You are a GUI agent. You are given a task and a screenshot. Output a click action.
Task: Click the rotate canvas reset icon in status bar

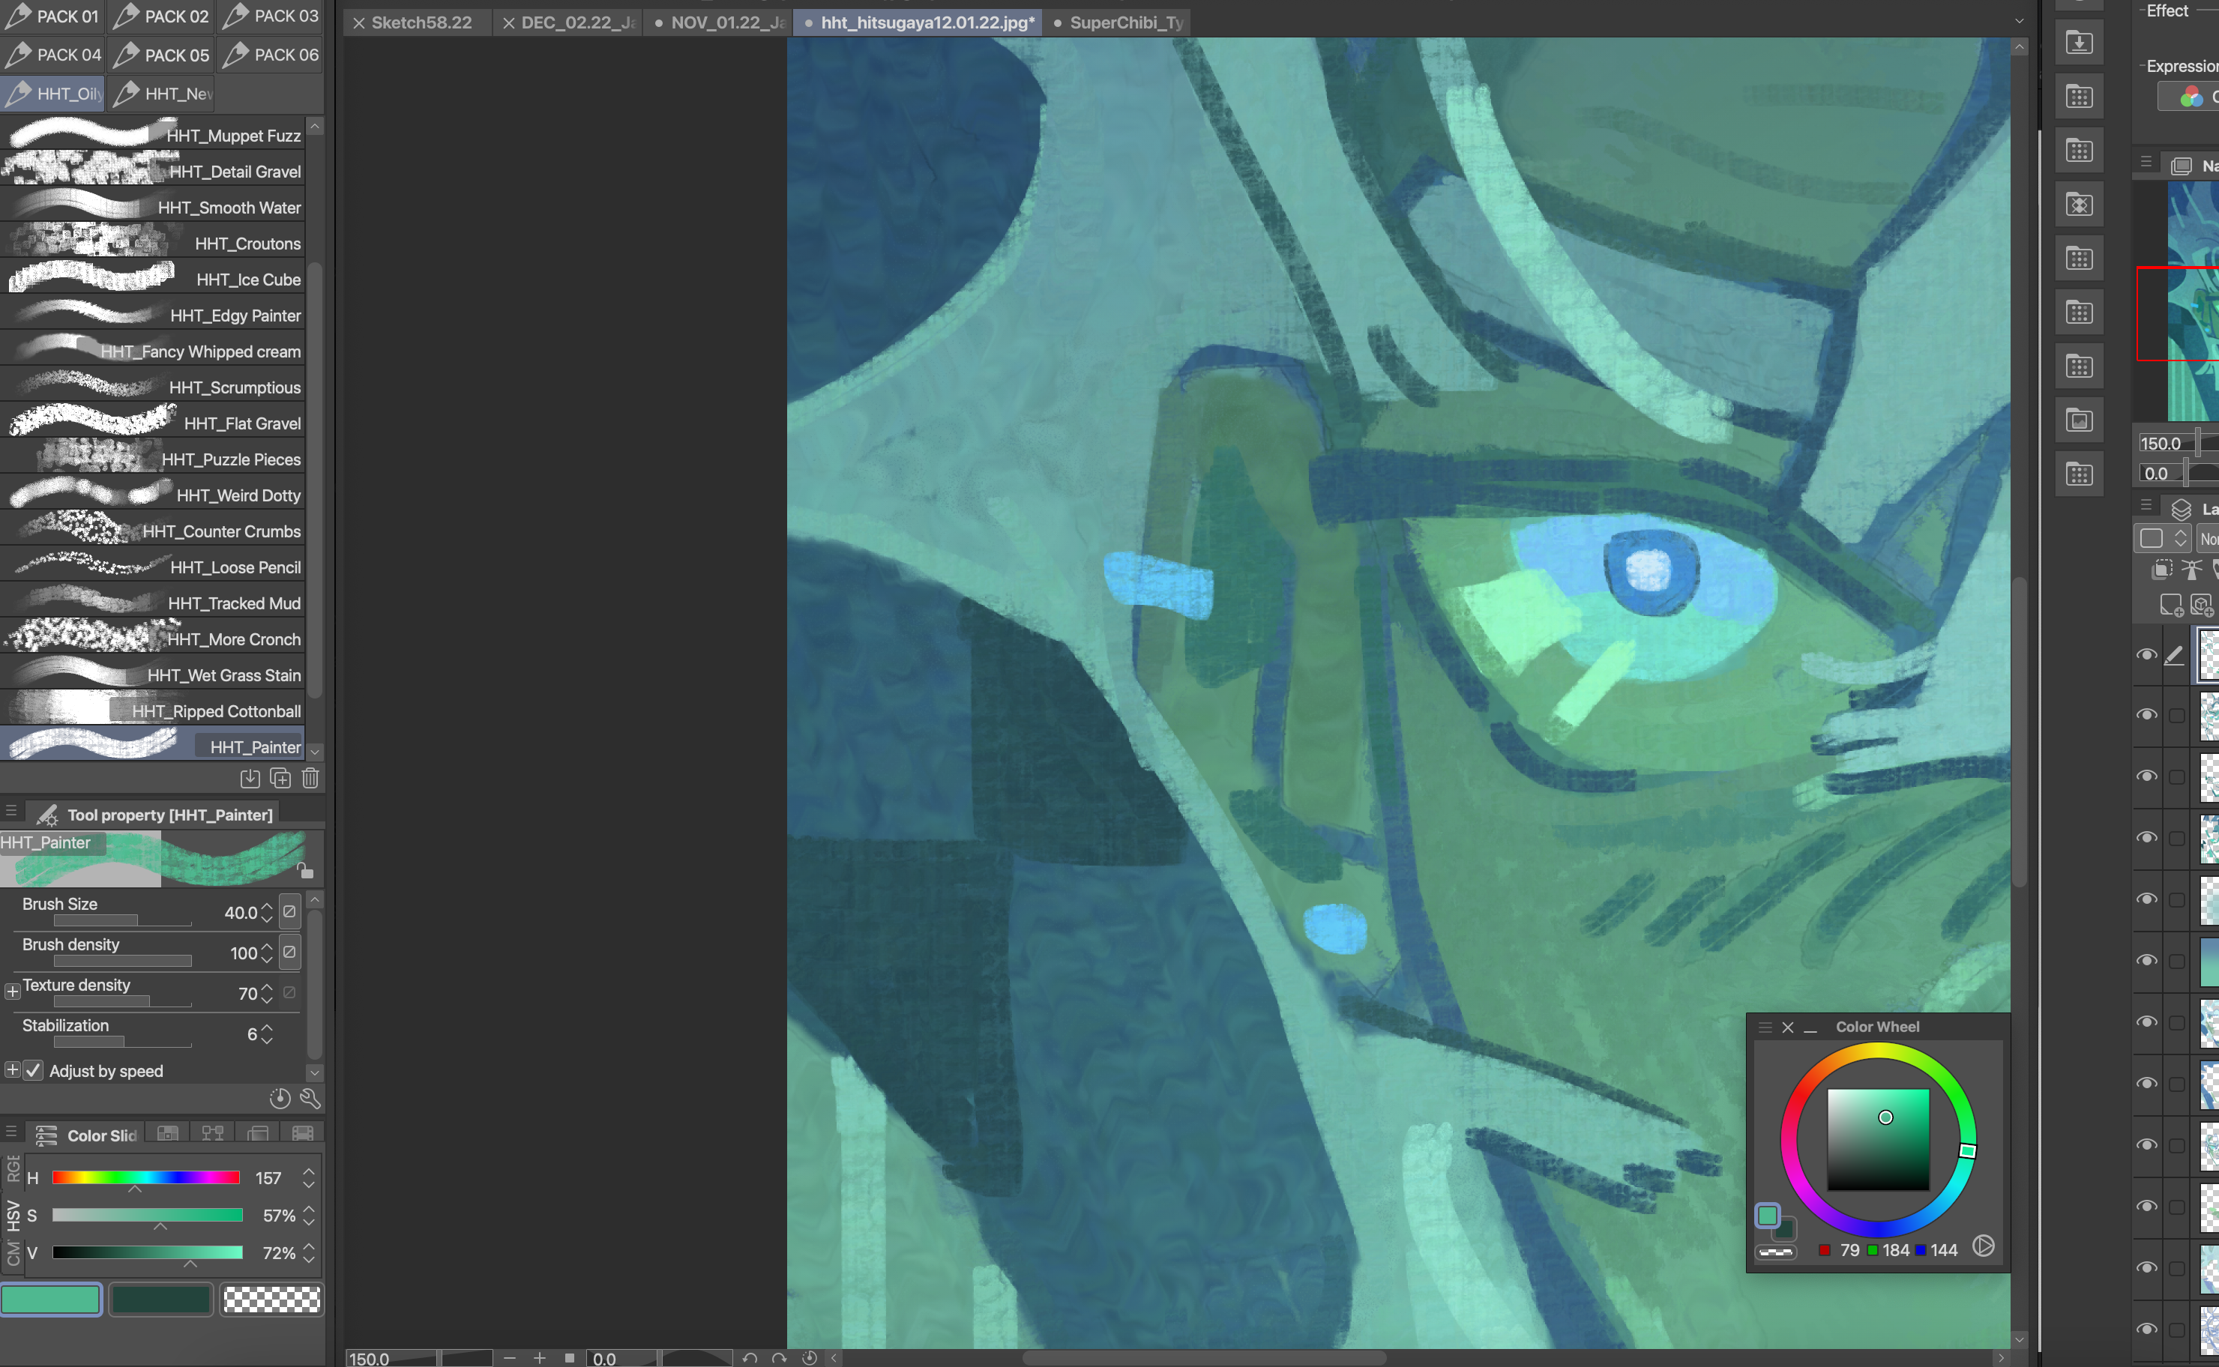click(810, 1358)
